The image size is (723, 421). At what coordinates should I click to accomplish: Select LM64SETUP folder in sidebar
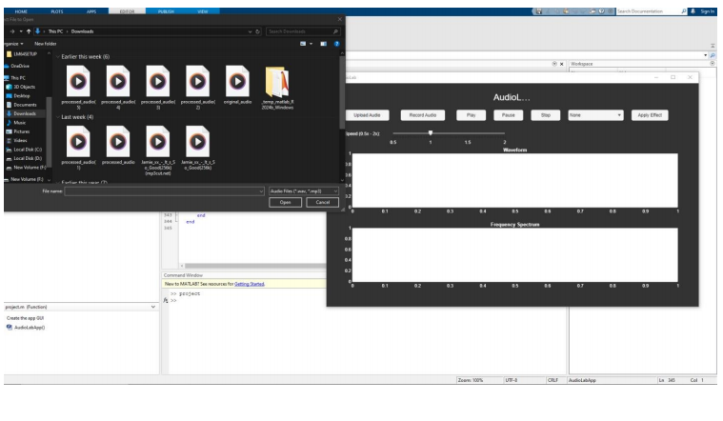22,54
